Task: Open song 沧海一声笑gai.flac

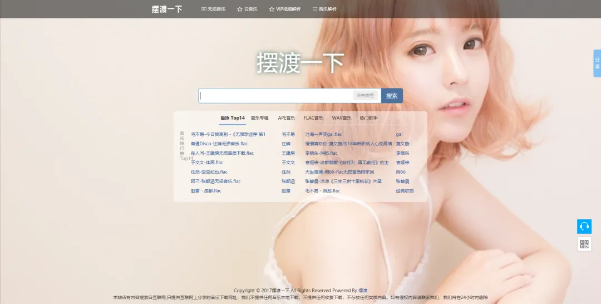Action: tap(323, 134)
